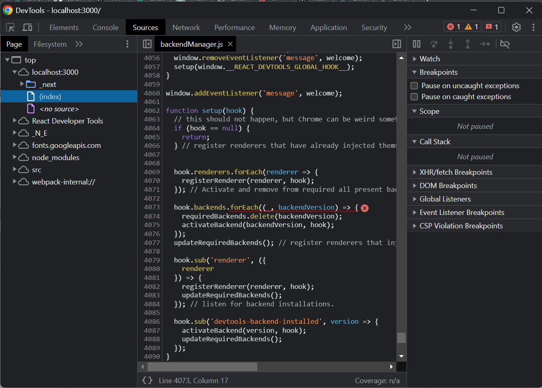Open the DevTools settings gear
The image size is (542, 388).
516,27
